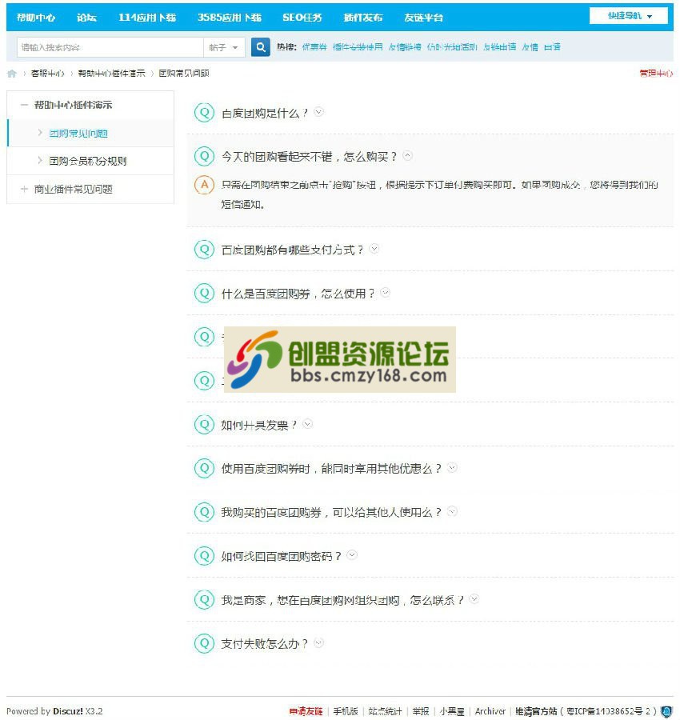Viewport: 680px width, 720px height.
Task: Open the 帖子 search type dropdown
Action: click(x=224, y=47)
